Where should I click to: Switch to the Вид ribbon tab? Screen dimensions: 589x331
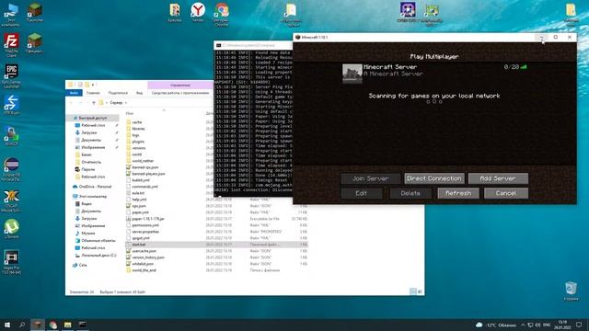pos(139,93)
